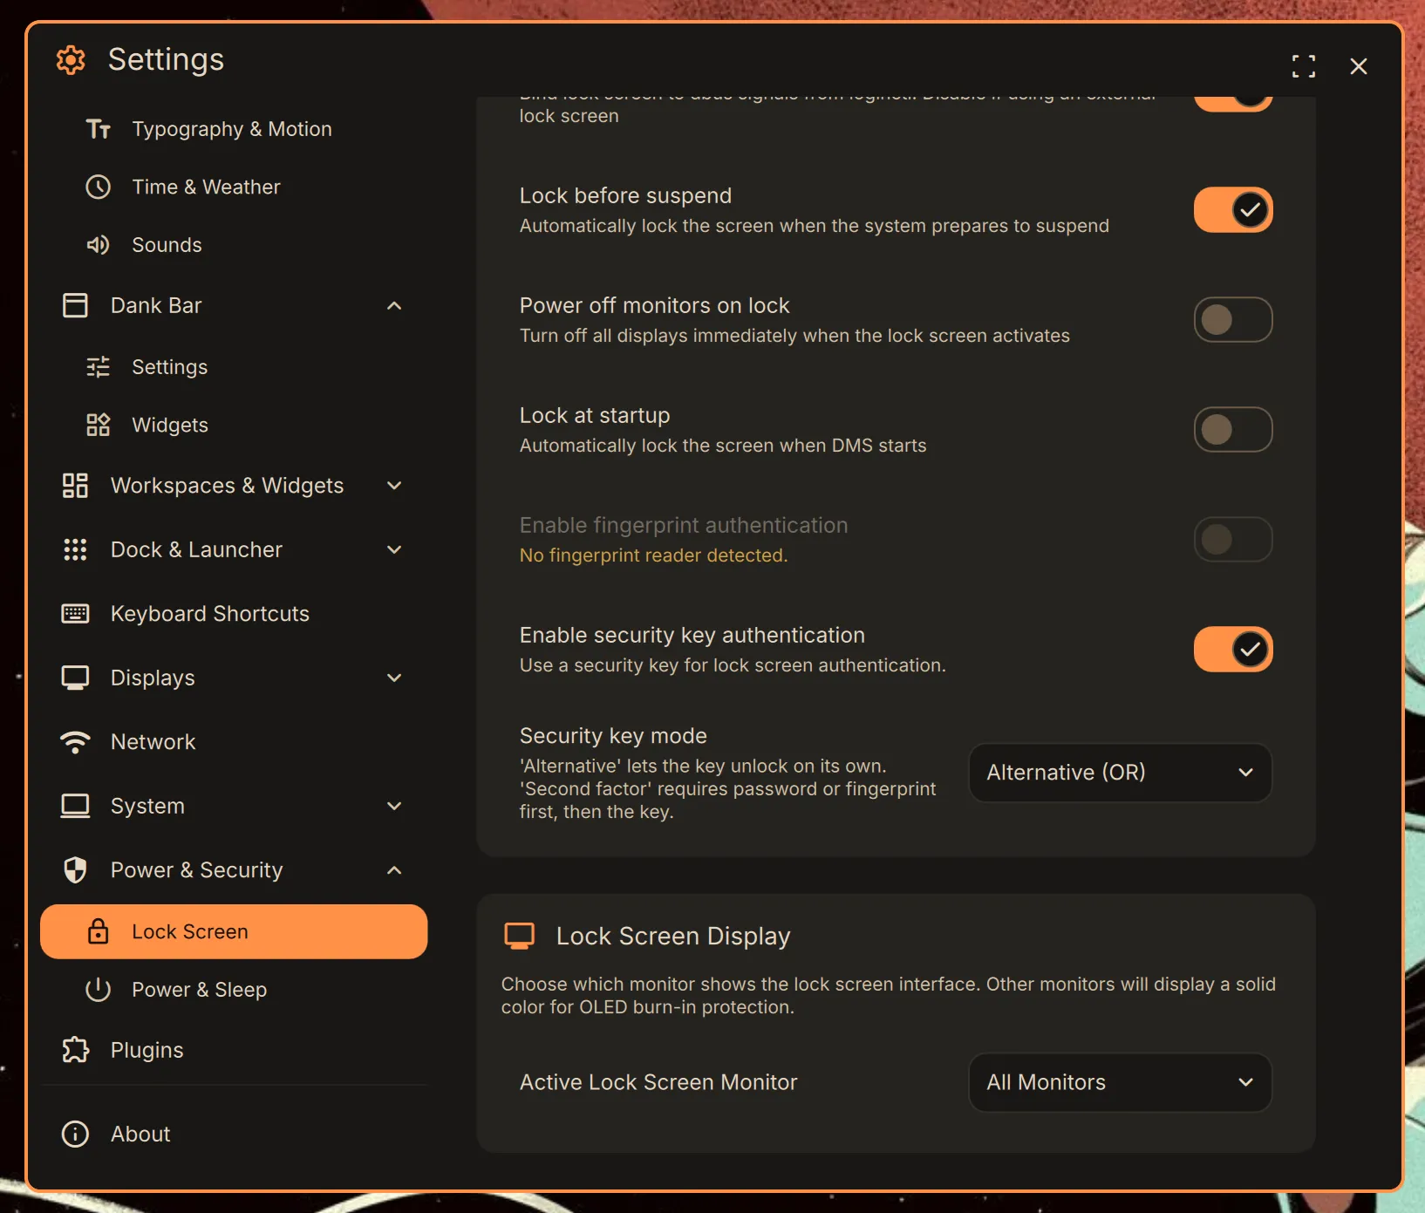Select the Lock Screen padlock icon
The image size is (1425, 1213).
tap(98, 931)
